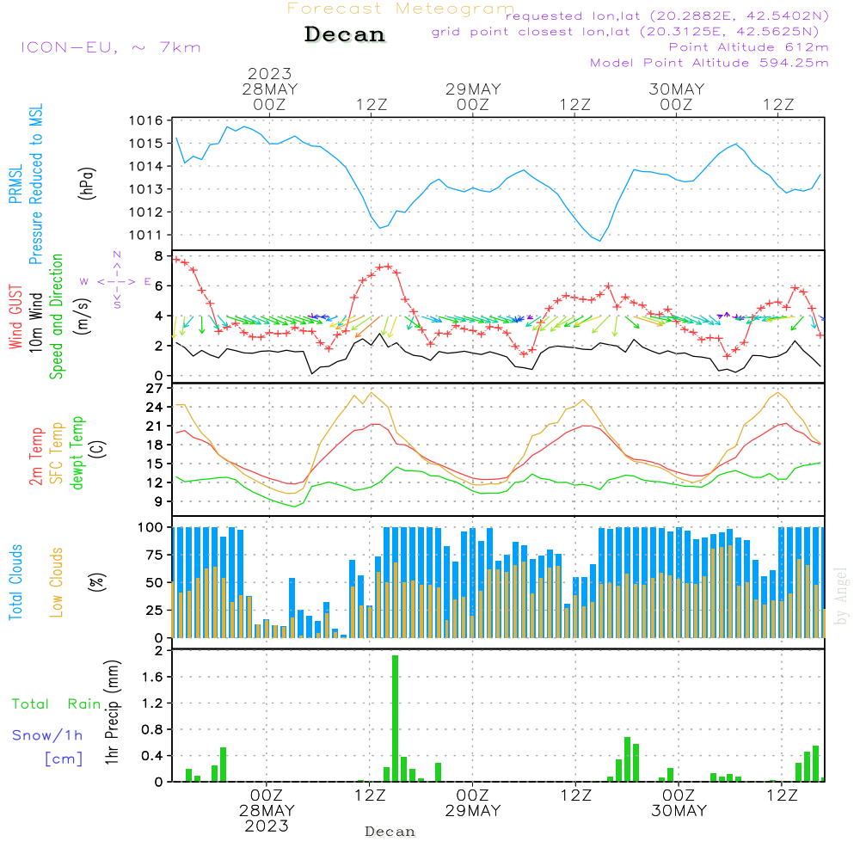860x860 pixels.
Task: Click the '6' tick on the wind axis
Action: pyautogui.click(x=158, y=286)
